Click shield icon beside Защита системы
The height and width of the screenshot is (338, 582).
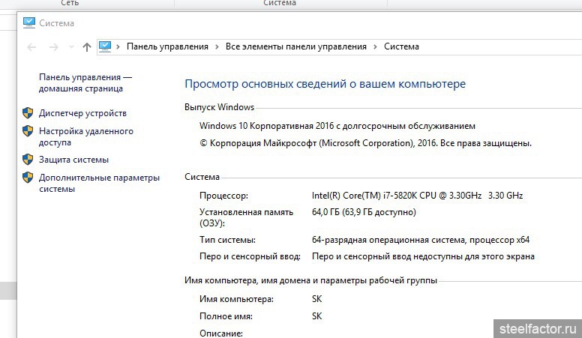click(28, 160)
